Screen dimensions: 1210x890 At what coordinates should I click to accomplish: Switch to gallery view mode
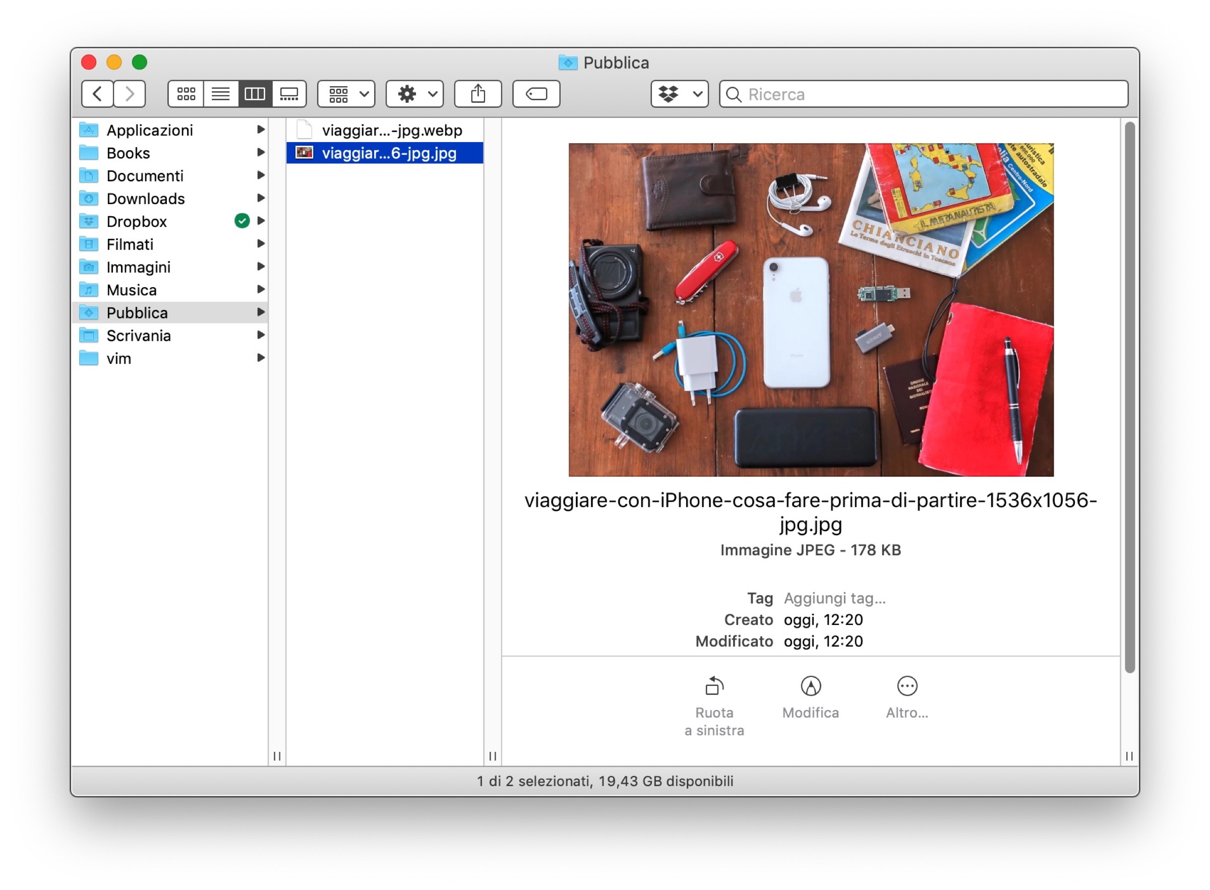pyautogui.click(x=289, y=94)
